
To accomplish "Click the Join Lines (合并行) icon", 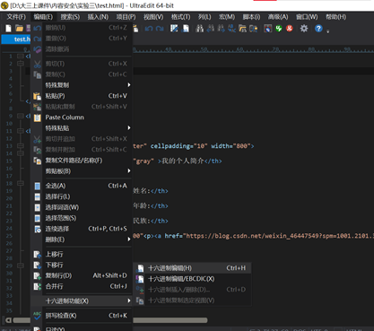I will click(38, 286).
